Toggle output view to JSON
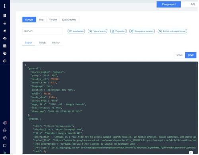199x155 pixels. [x=191, y=55]
